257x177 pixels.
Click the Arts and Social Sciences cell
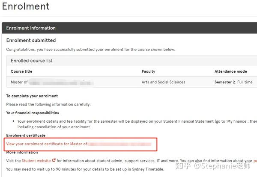(164, 82)
